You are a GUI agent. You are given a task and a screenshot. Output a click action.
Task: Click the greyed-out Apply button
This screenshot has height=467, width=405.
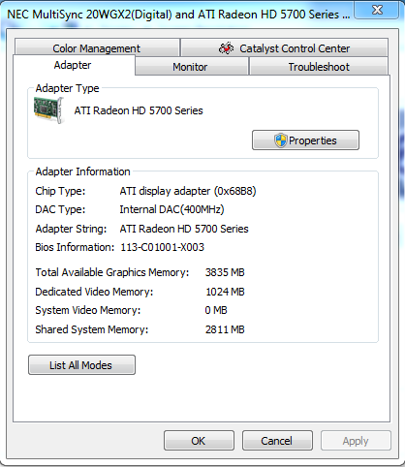click(x=356, y=441)
